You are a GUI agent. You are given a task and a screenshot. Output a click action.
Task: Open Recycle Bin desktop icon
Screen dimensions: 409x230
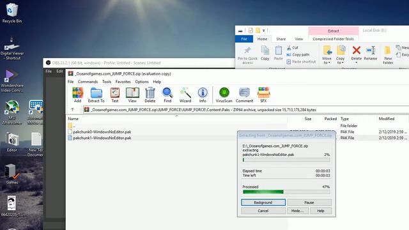point(12,13)
